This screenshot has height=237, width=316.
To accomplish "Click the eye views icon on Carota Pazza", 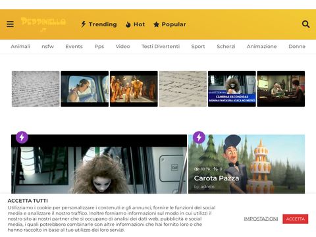I will (x=197, y=169).
